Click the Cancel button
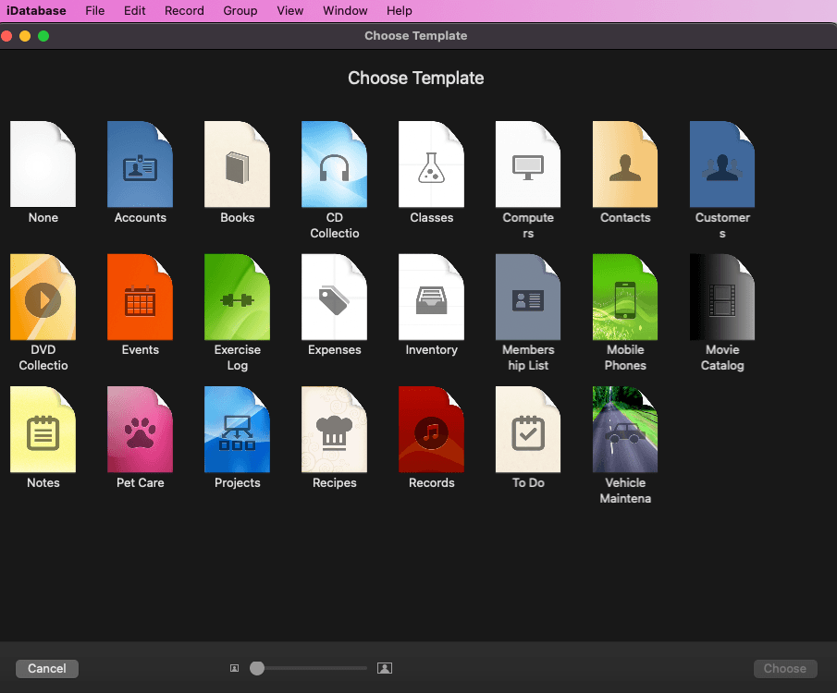Screen dimensions: 837x693 tap(47, 668)
